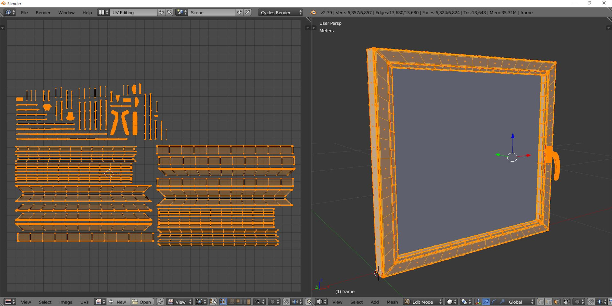This screenshot has height=306, width=612.
Task: Click the UV Editing screen layout name field
Action: coord(133,12)
